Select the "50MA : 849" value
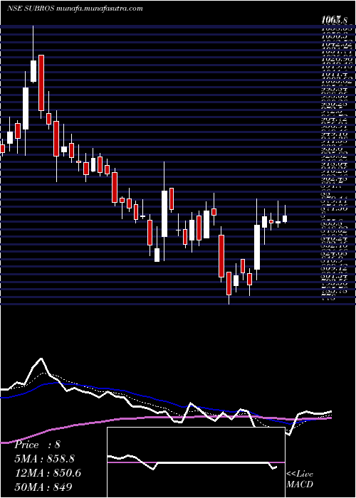 click(43, 487)
